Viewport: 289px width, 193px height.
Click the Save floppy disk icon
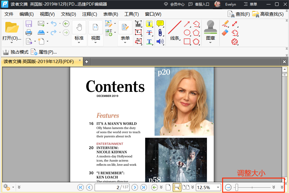pos(29,24)
